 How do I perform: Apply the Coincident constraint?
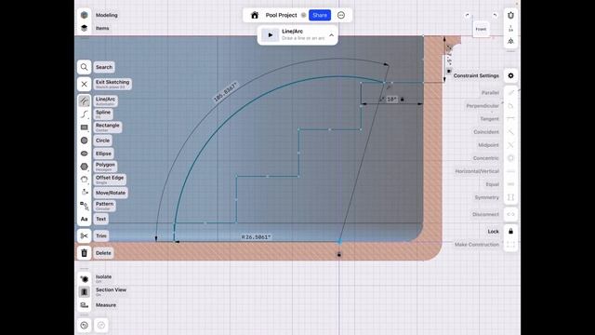(510, 132)
